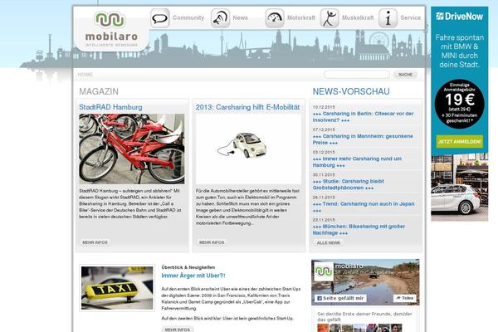Click the mobilaro logo in header
This screenshot has width=498, height=332.
coord(111,30)
